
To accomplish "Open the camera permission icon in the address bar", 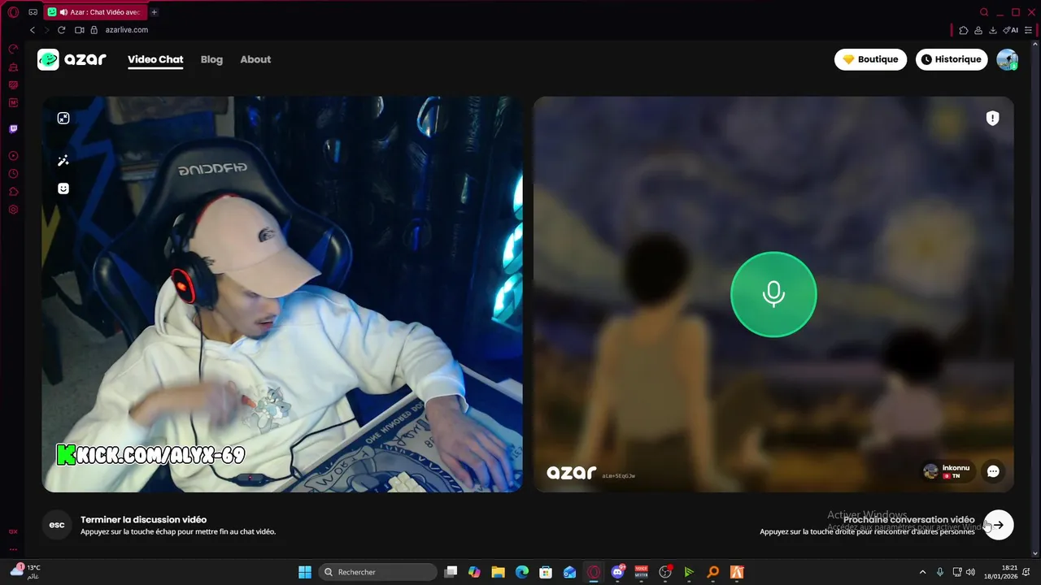I will (x=80, y=30).
